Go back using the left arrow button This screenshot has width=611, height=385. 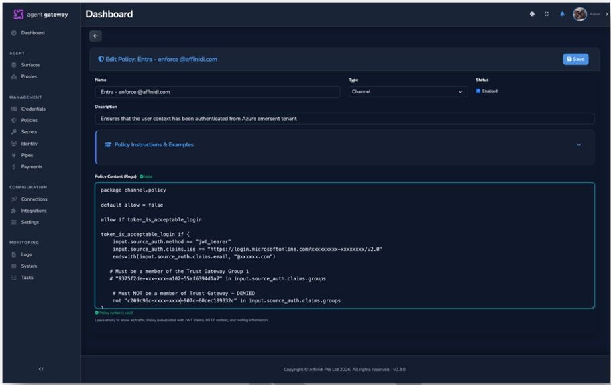95,36
